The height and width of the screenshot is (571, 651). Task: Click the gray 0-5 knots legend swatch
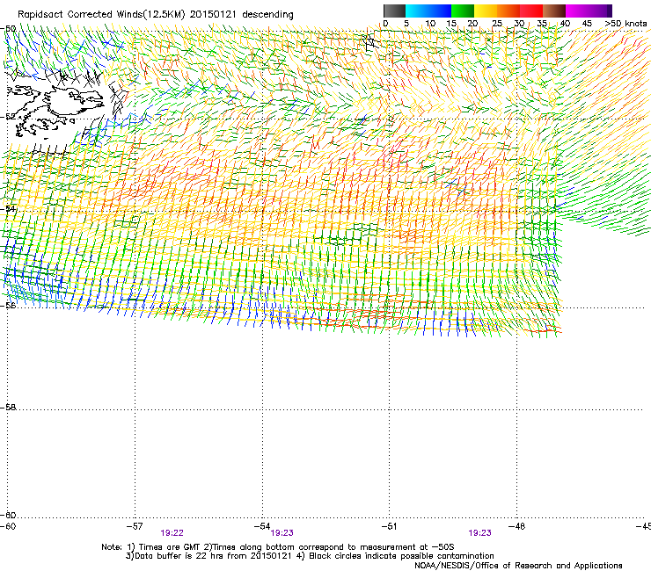pos(394,11)
